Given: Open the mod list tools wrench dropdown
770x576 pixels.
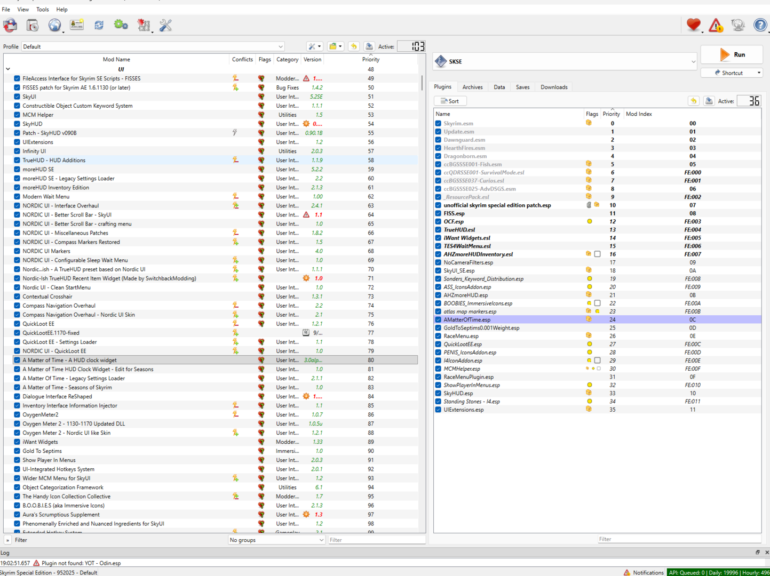Looking at the screenshot, I should pyautogui.click(x=314, y=46).
